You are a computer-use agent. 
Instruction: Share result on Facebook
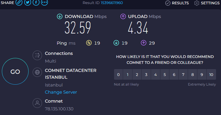[36, 2]
